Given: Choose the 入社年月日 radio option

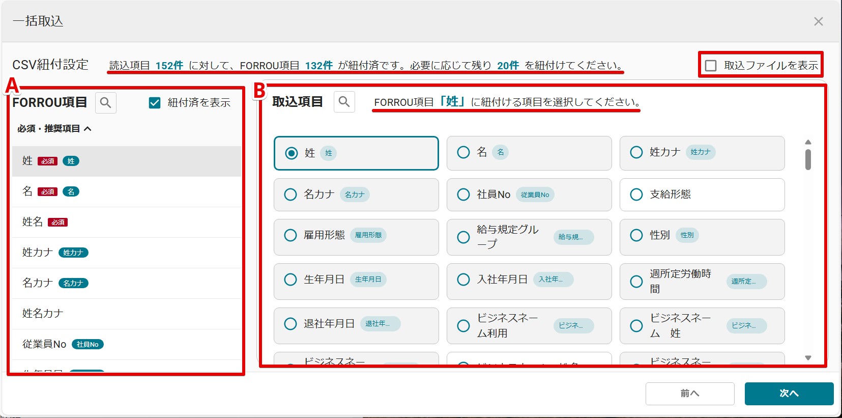Looking at the screenshot, I should point(463,280).
